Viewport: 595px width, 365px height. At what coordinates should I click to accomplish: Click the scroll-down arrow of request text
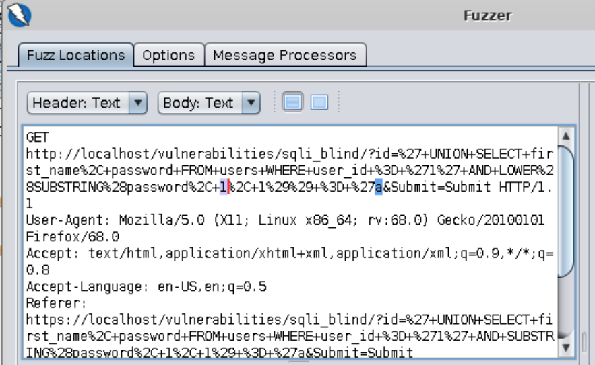(566, 346)
